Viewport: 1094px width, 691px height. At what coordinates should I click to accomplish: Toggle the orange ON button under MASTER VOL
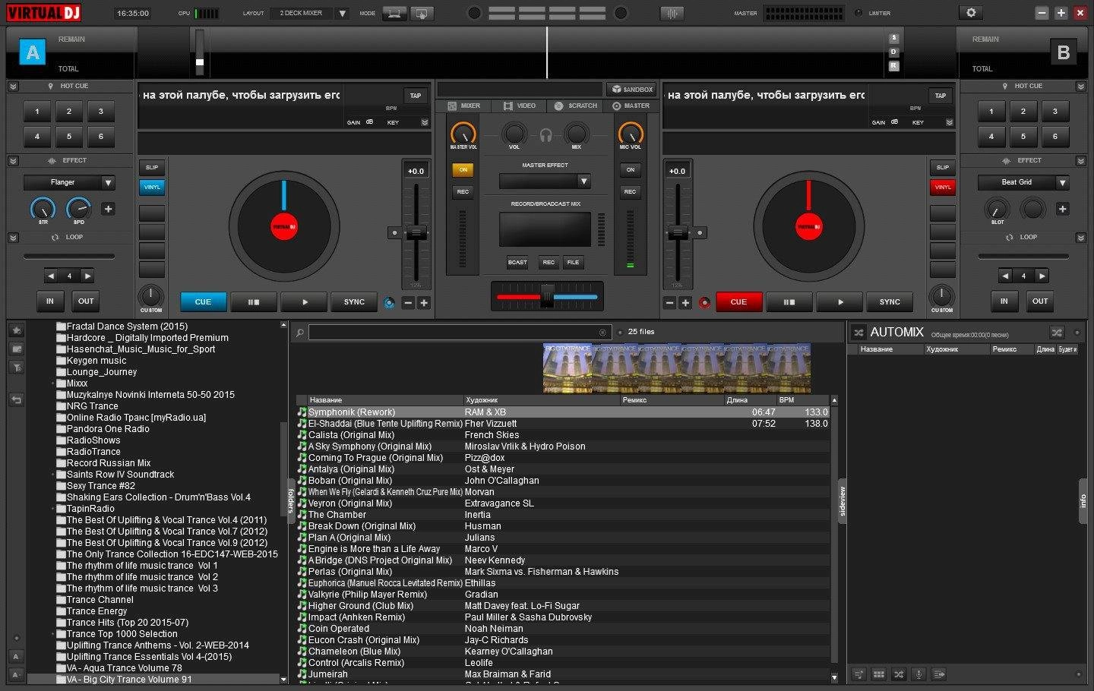[x=463, y=170]
